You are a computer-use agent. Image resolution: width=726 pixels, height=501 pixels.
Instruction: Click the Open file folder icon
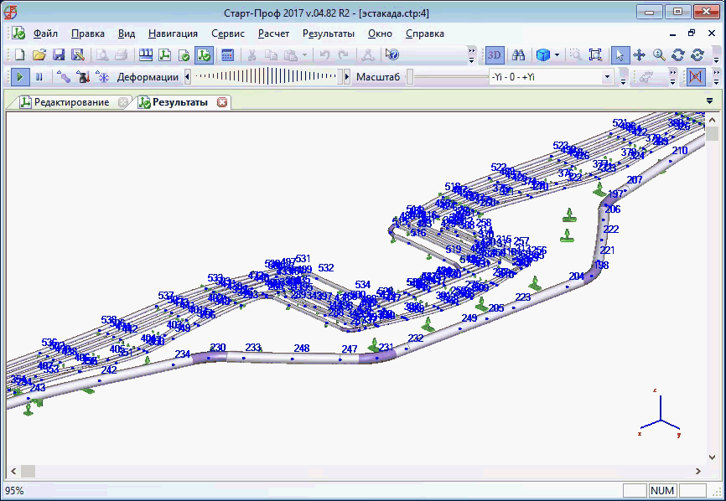coord(39,54)
